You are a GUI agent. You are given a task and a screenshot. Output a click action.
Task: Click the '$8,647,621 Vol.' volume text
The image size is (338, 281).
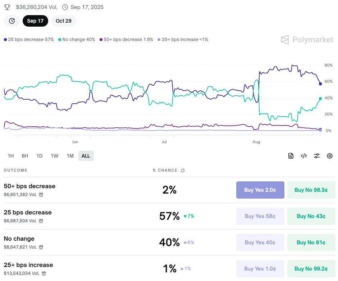[x=20, y=247]
